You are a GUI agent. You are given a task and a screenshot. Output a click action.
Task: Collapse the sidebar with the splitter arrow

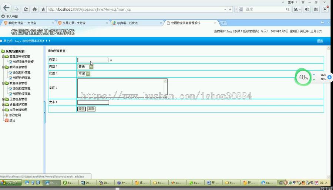45,113
